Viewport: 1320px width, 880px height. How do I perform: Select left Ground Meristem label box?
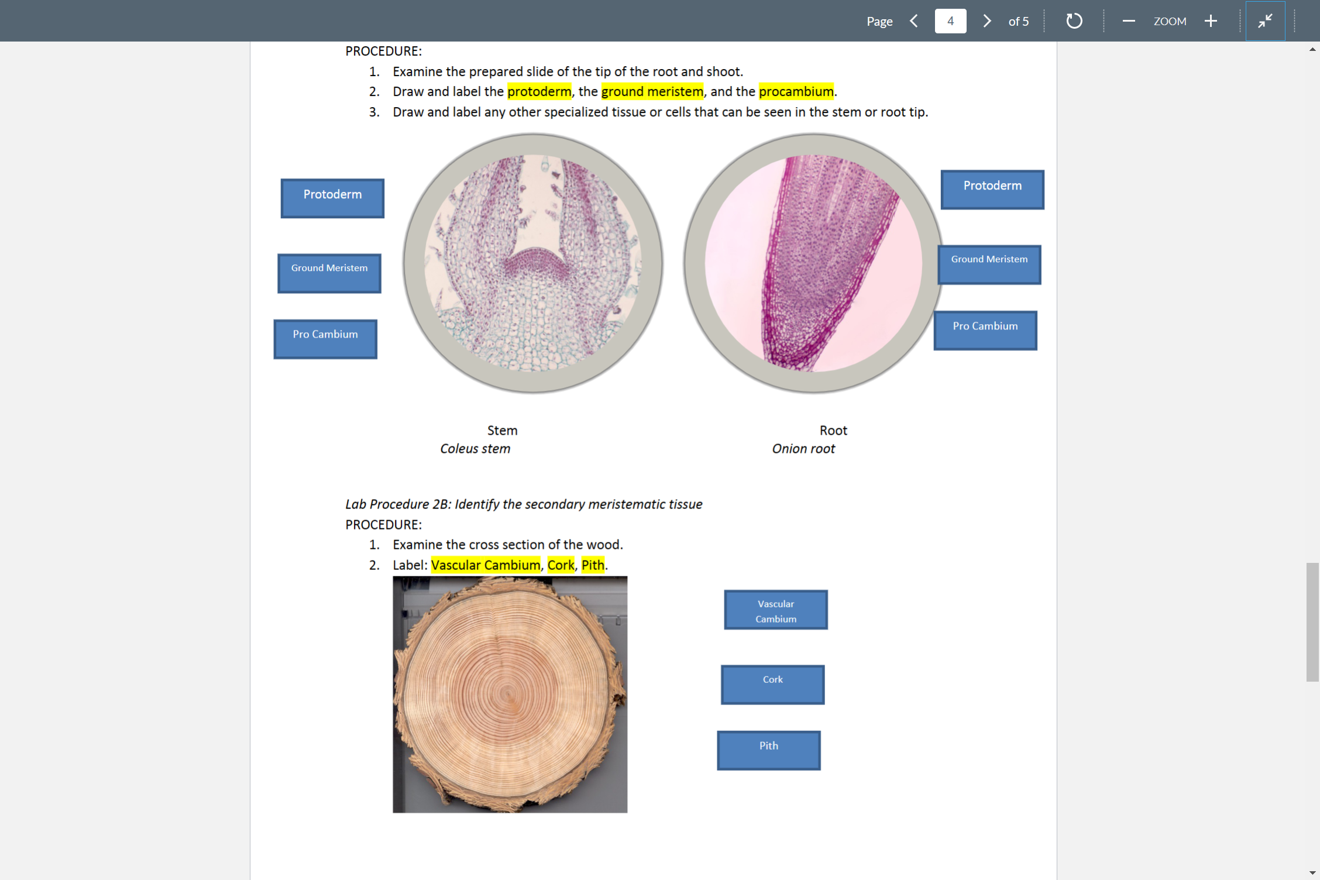tap(329, 273)
